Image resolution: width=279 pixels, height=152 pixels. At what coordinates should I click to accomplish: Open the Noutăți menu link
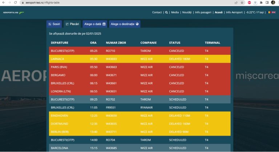[187, 12]
